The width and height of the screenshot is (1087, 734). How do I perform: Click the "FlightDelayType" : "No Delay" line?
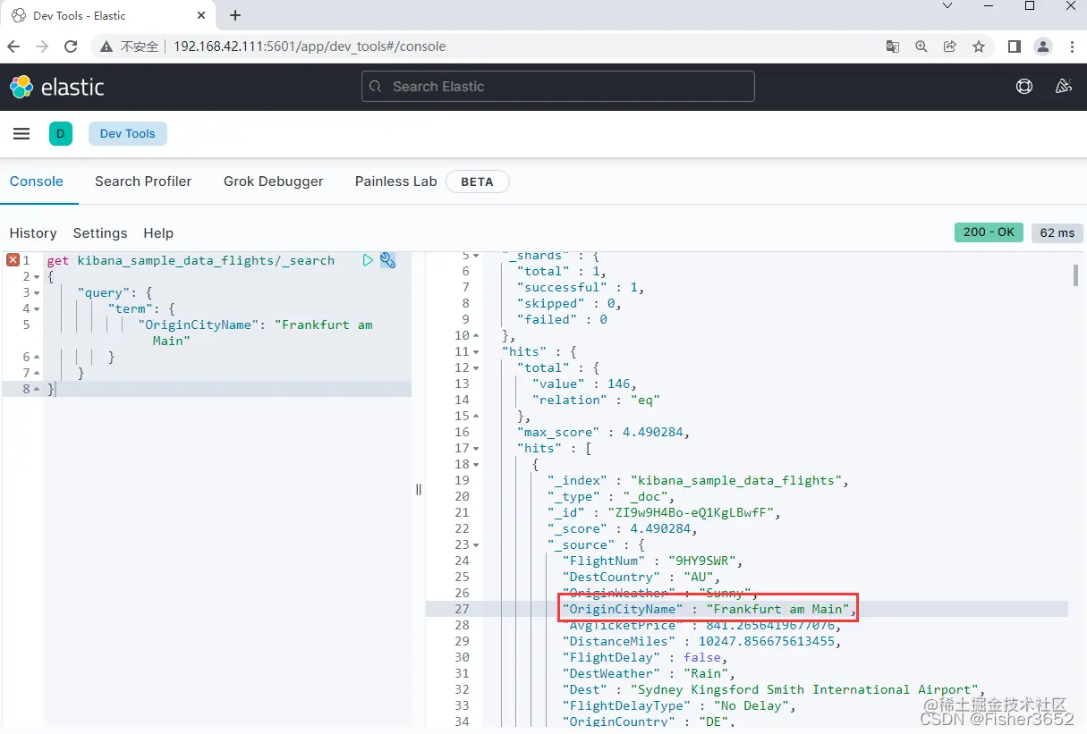[680, 705]
